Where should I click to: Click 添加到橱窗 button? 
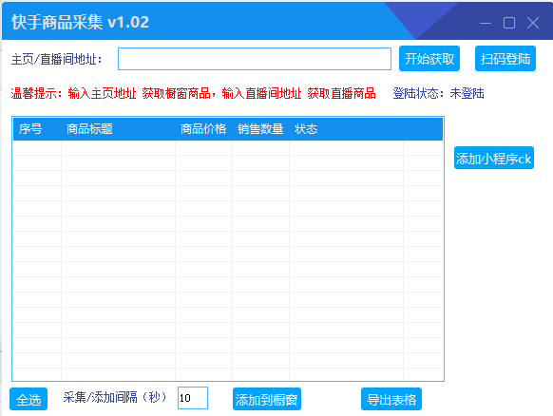pyautogui.click(x=267, y=399)
